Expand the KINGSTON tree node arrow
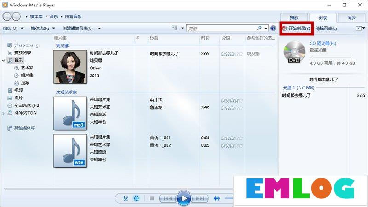Viewport: 368px width, 207px height. [3, 113]
